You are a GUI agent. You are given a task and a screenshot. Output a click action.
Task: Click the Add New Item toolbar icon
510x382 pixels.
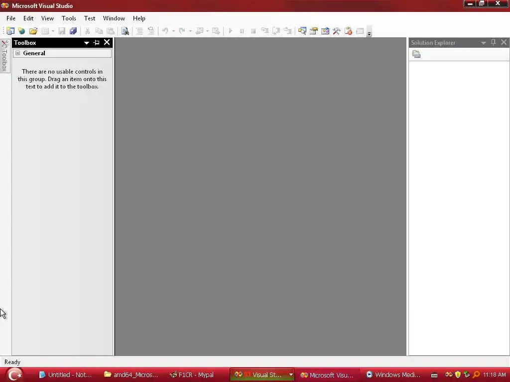45,31
